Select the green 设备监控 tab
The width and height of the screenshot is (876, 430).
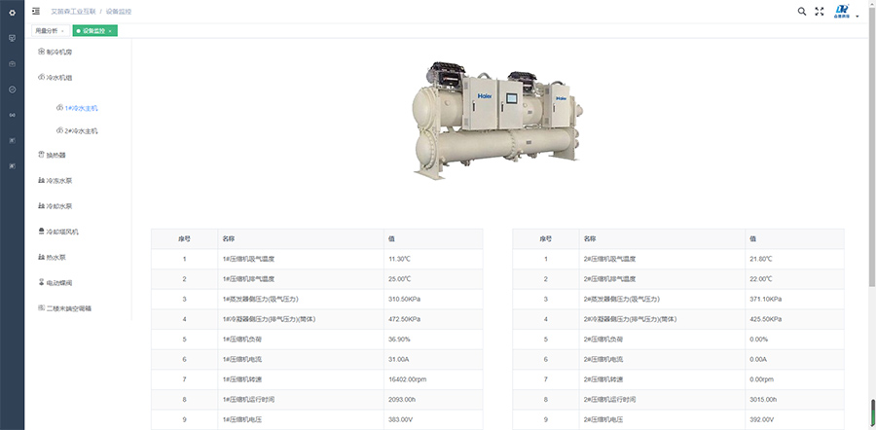click(92, 31)
